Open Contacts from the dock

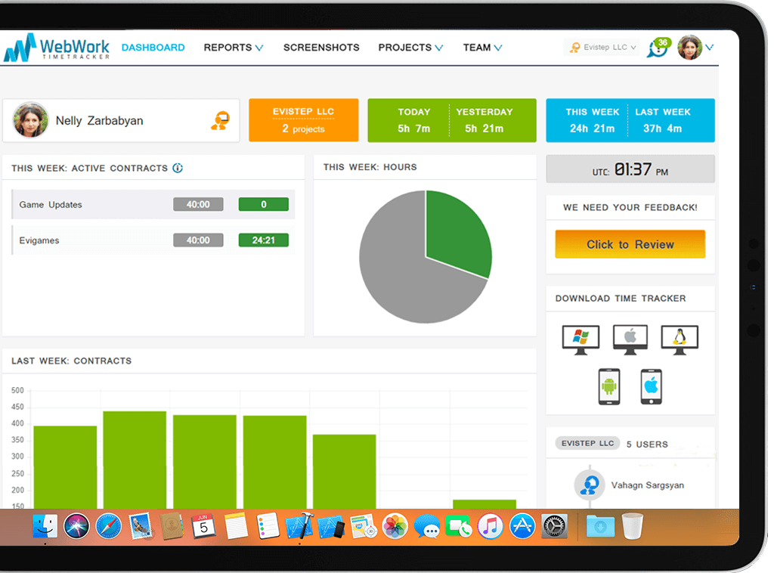tap(172, 526)
